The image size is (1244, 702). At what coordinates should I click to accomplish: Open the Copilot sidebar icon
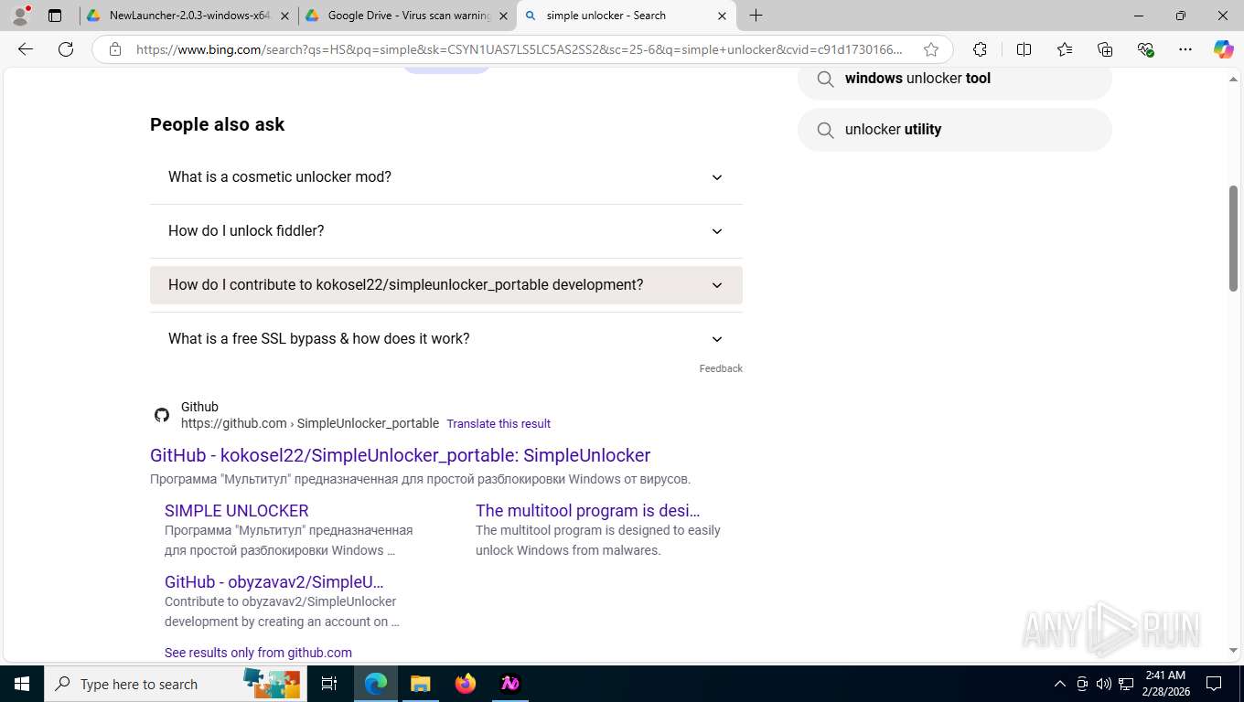(x=1223, y=49)
